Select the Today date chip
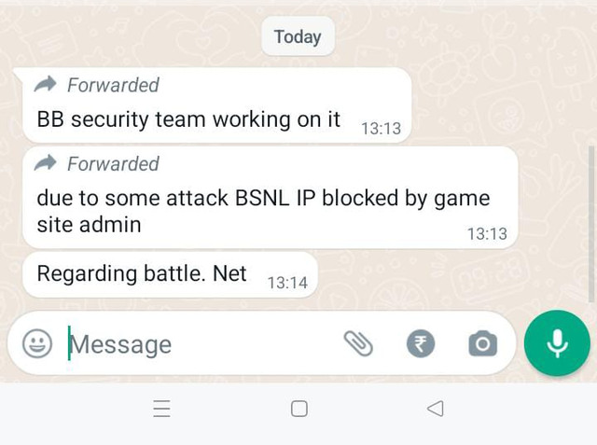Viewport: 597px width, 445px height. [298, 36]
